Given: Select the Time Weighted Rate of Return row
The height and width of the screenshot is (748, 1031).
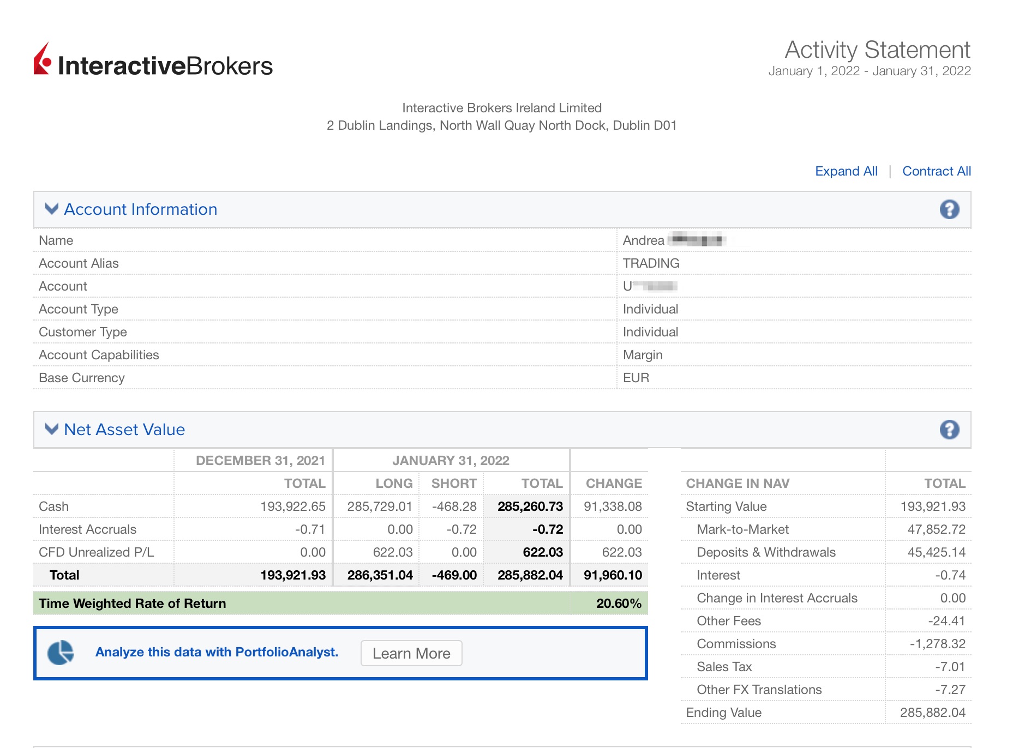Looking at the screenshot, I should coord(340,604).
